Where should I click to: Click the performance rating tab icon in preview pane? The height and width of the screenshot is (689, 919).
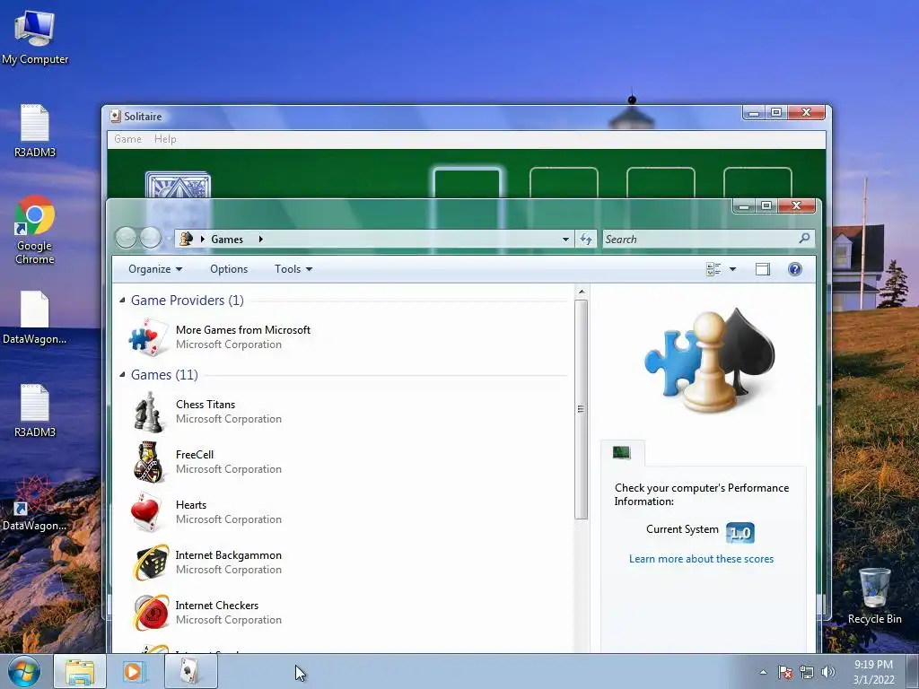coord(622,452)
